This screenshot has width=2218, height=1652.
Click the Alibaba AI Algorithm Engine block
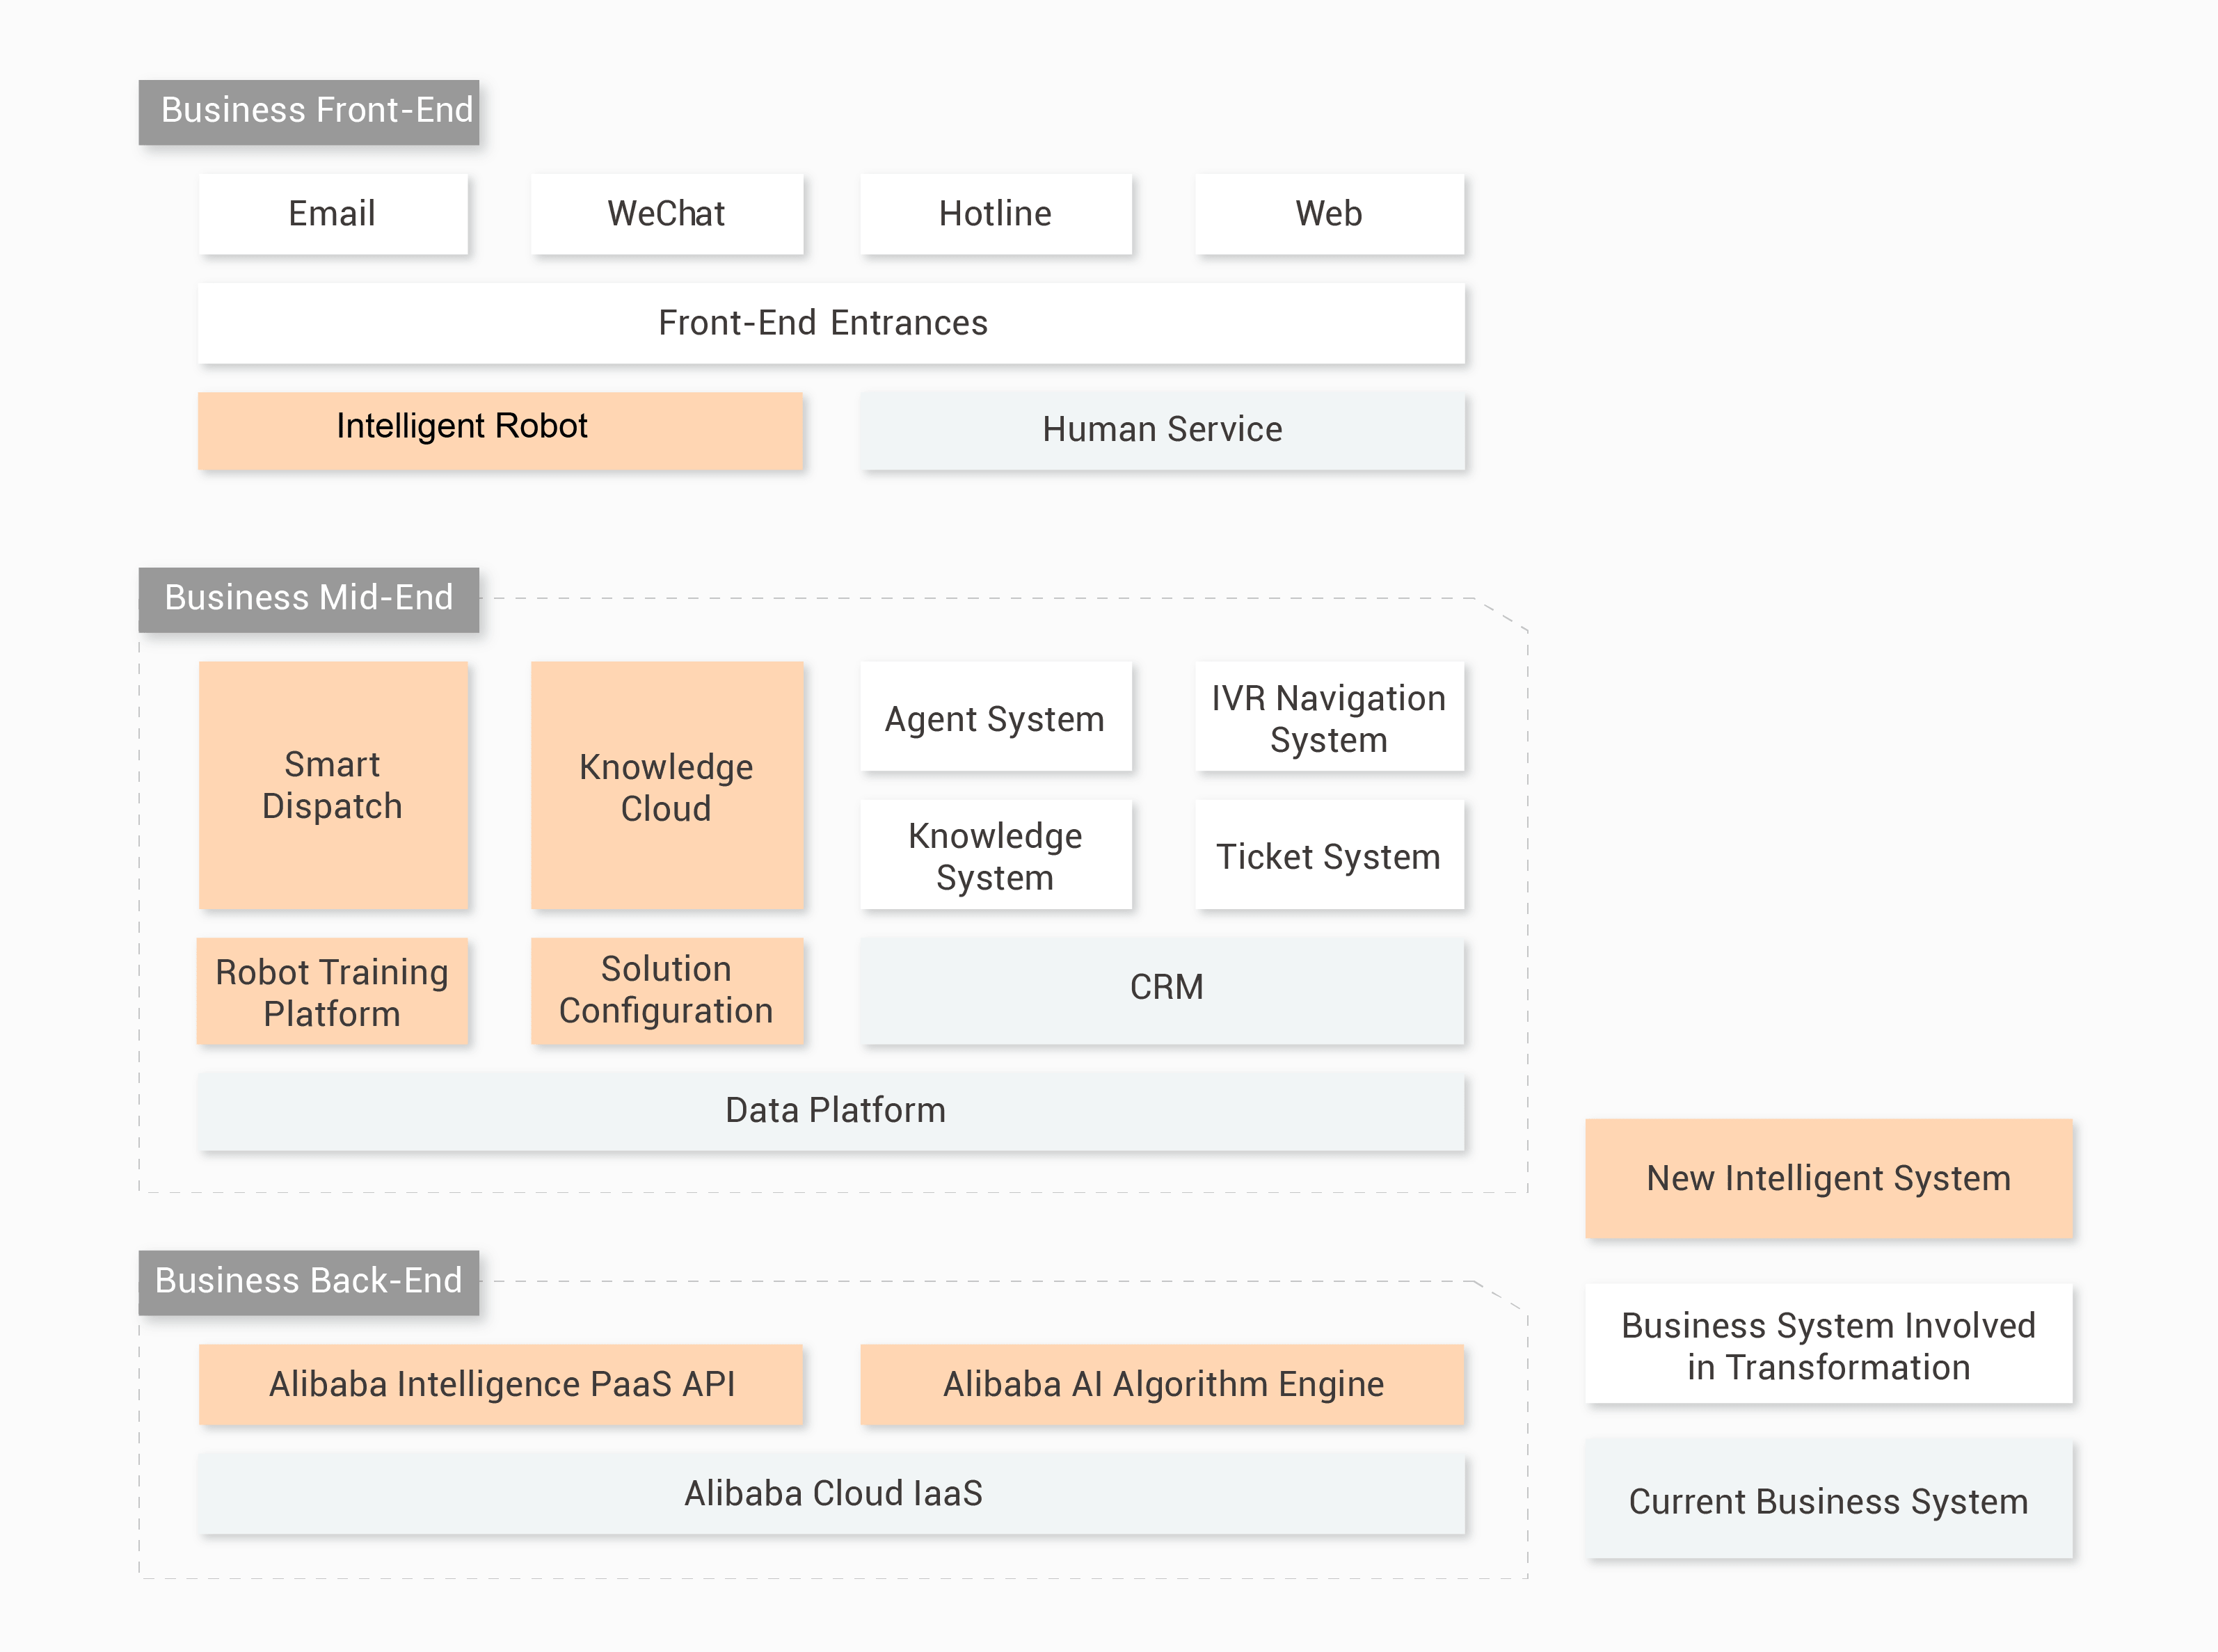click(x=1162, y=1384)
